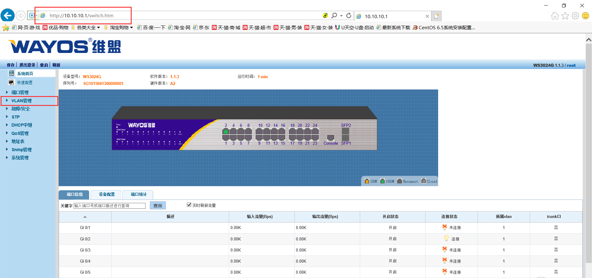Click the URL address bar field
The height and width of the screenshot is (278, 592).
182,15
